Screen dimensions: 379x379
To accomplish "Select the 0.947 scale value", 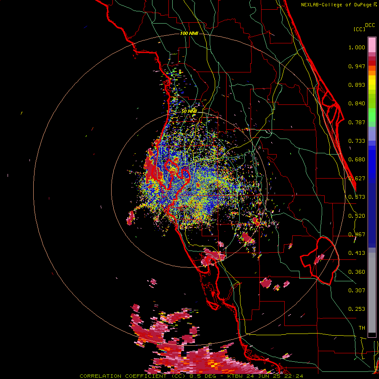I will 357,66.
